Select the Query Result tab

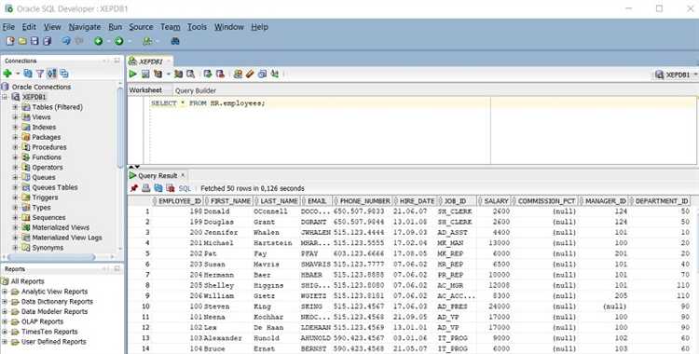click(158, 176)
